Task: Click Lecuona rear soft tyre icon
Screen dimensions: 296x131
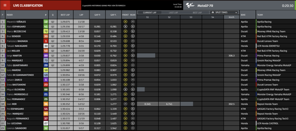Action: tap(133, 123)
